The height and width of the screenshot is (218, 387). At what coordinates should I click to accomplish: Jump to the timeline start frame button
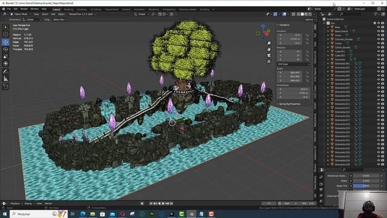(151, 203)
